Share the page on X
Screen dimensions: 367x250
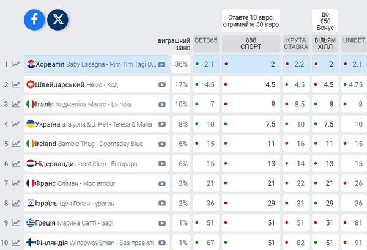tap(57, 20)
